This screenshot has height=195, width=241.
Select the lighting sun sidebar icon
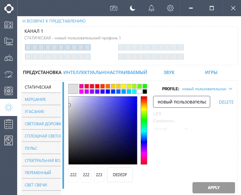[9, 107]
